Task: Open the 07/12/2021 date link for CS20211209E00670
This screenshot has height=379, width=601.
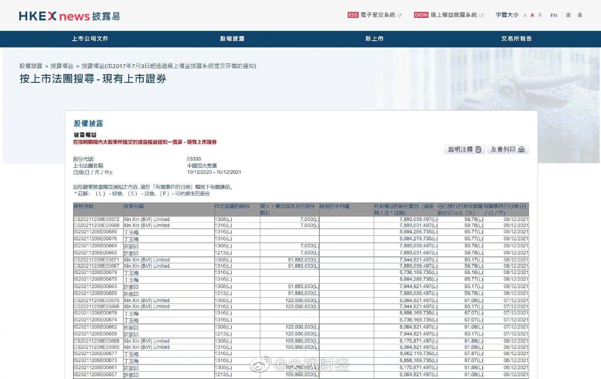Action: pos(516,300)
